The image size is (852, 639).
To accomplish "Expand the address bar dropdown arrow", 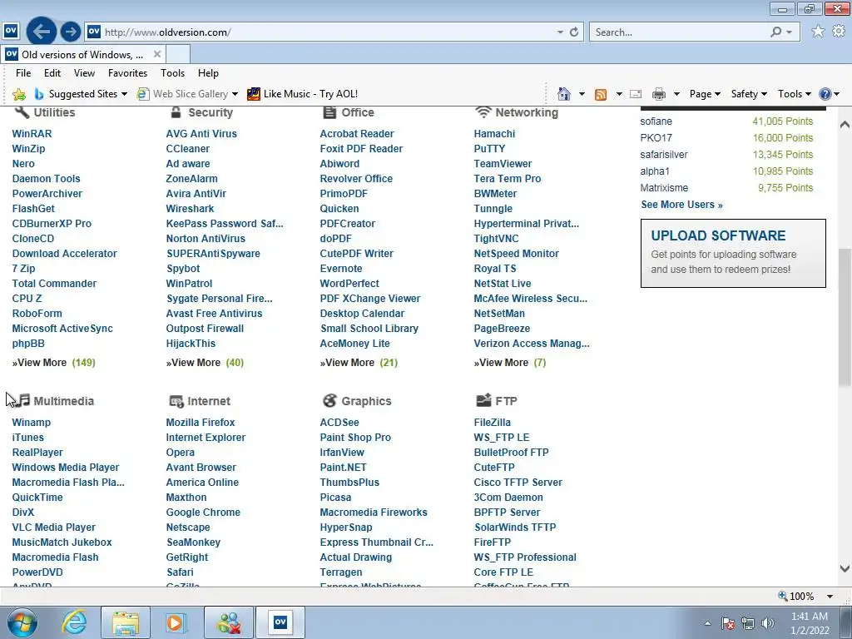I will [560, 32].
